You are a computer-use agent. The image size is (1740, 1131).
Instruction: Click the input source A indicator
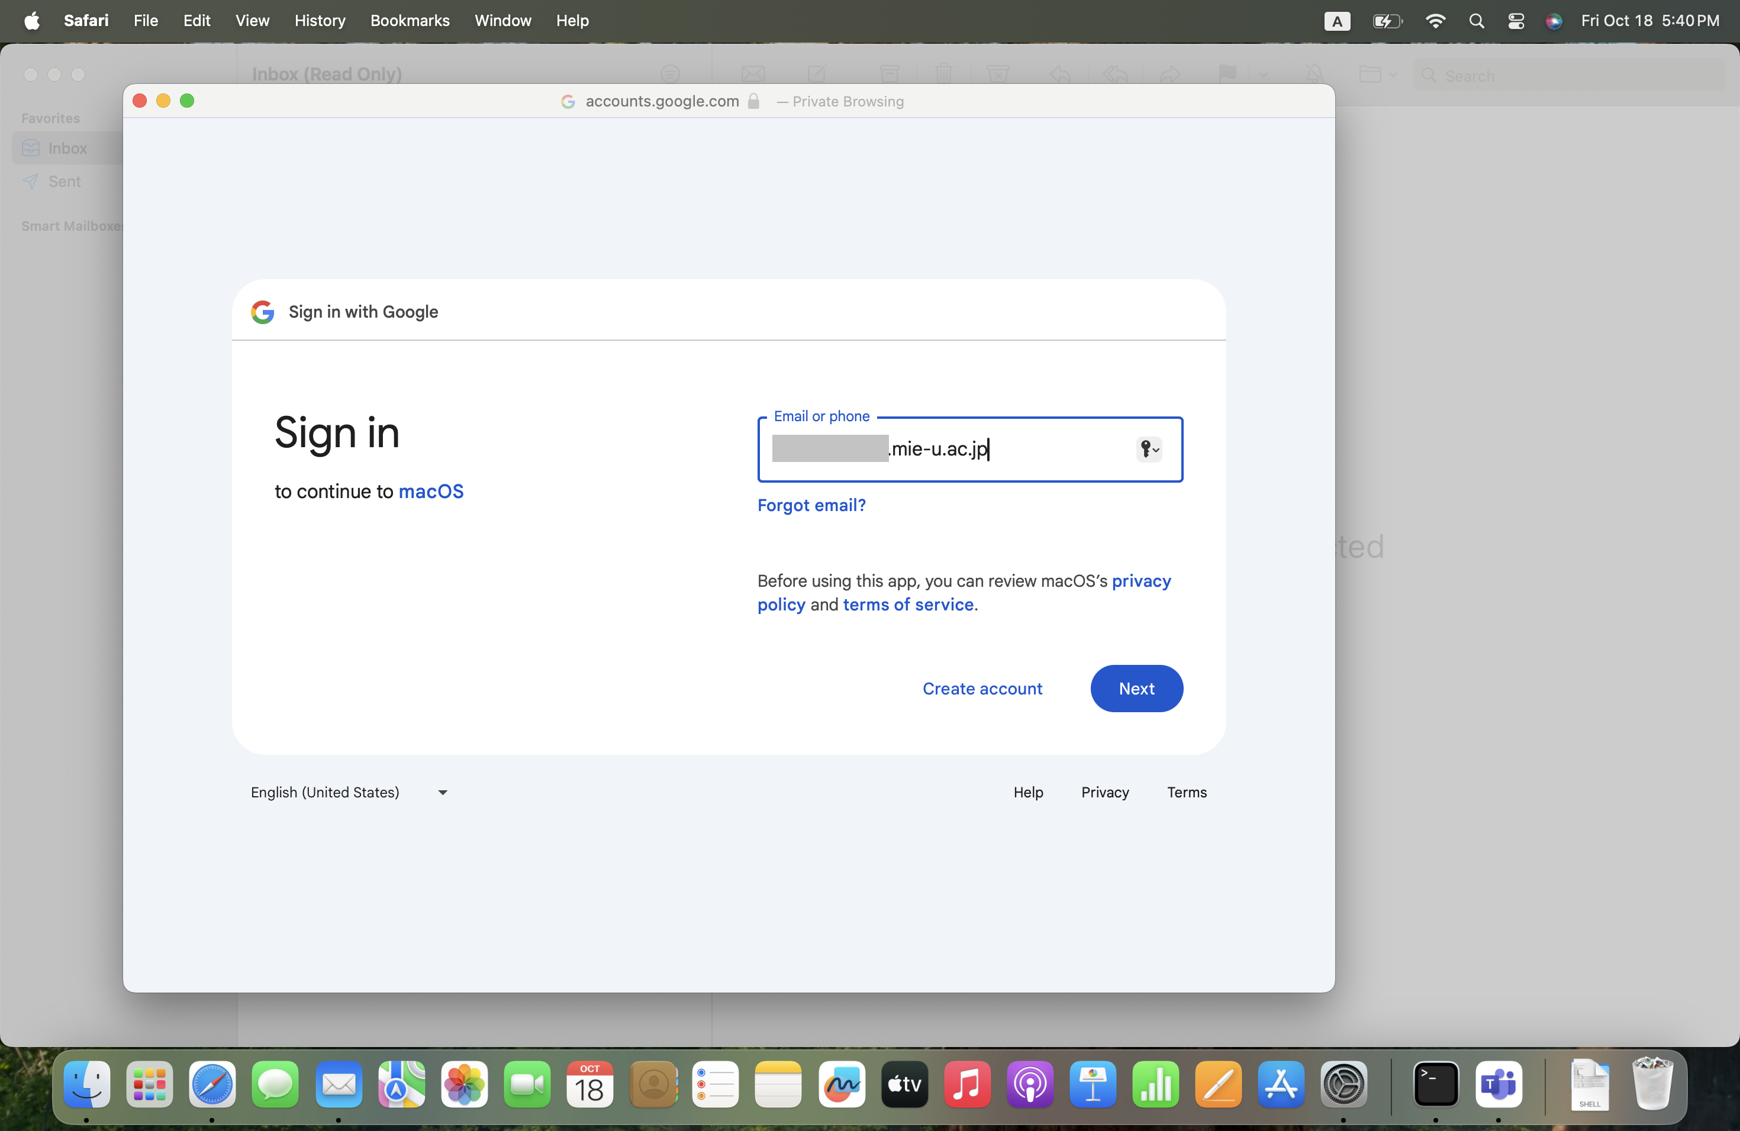(x=1337, y=21)
